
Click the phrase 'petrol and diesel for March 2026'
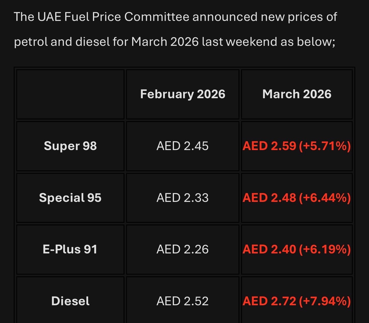106,42
